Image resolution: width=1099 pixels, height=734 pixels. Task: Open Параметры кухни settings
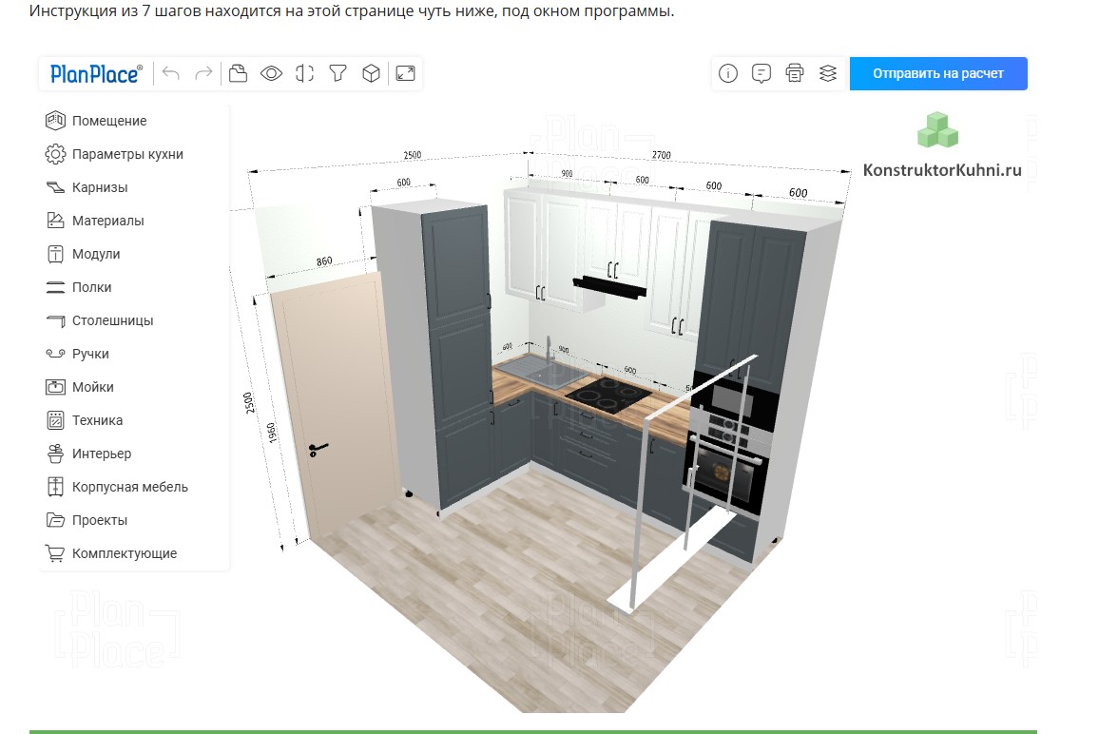click(127, 154)
